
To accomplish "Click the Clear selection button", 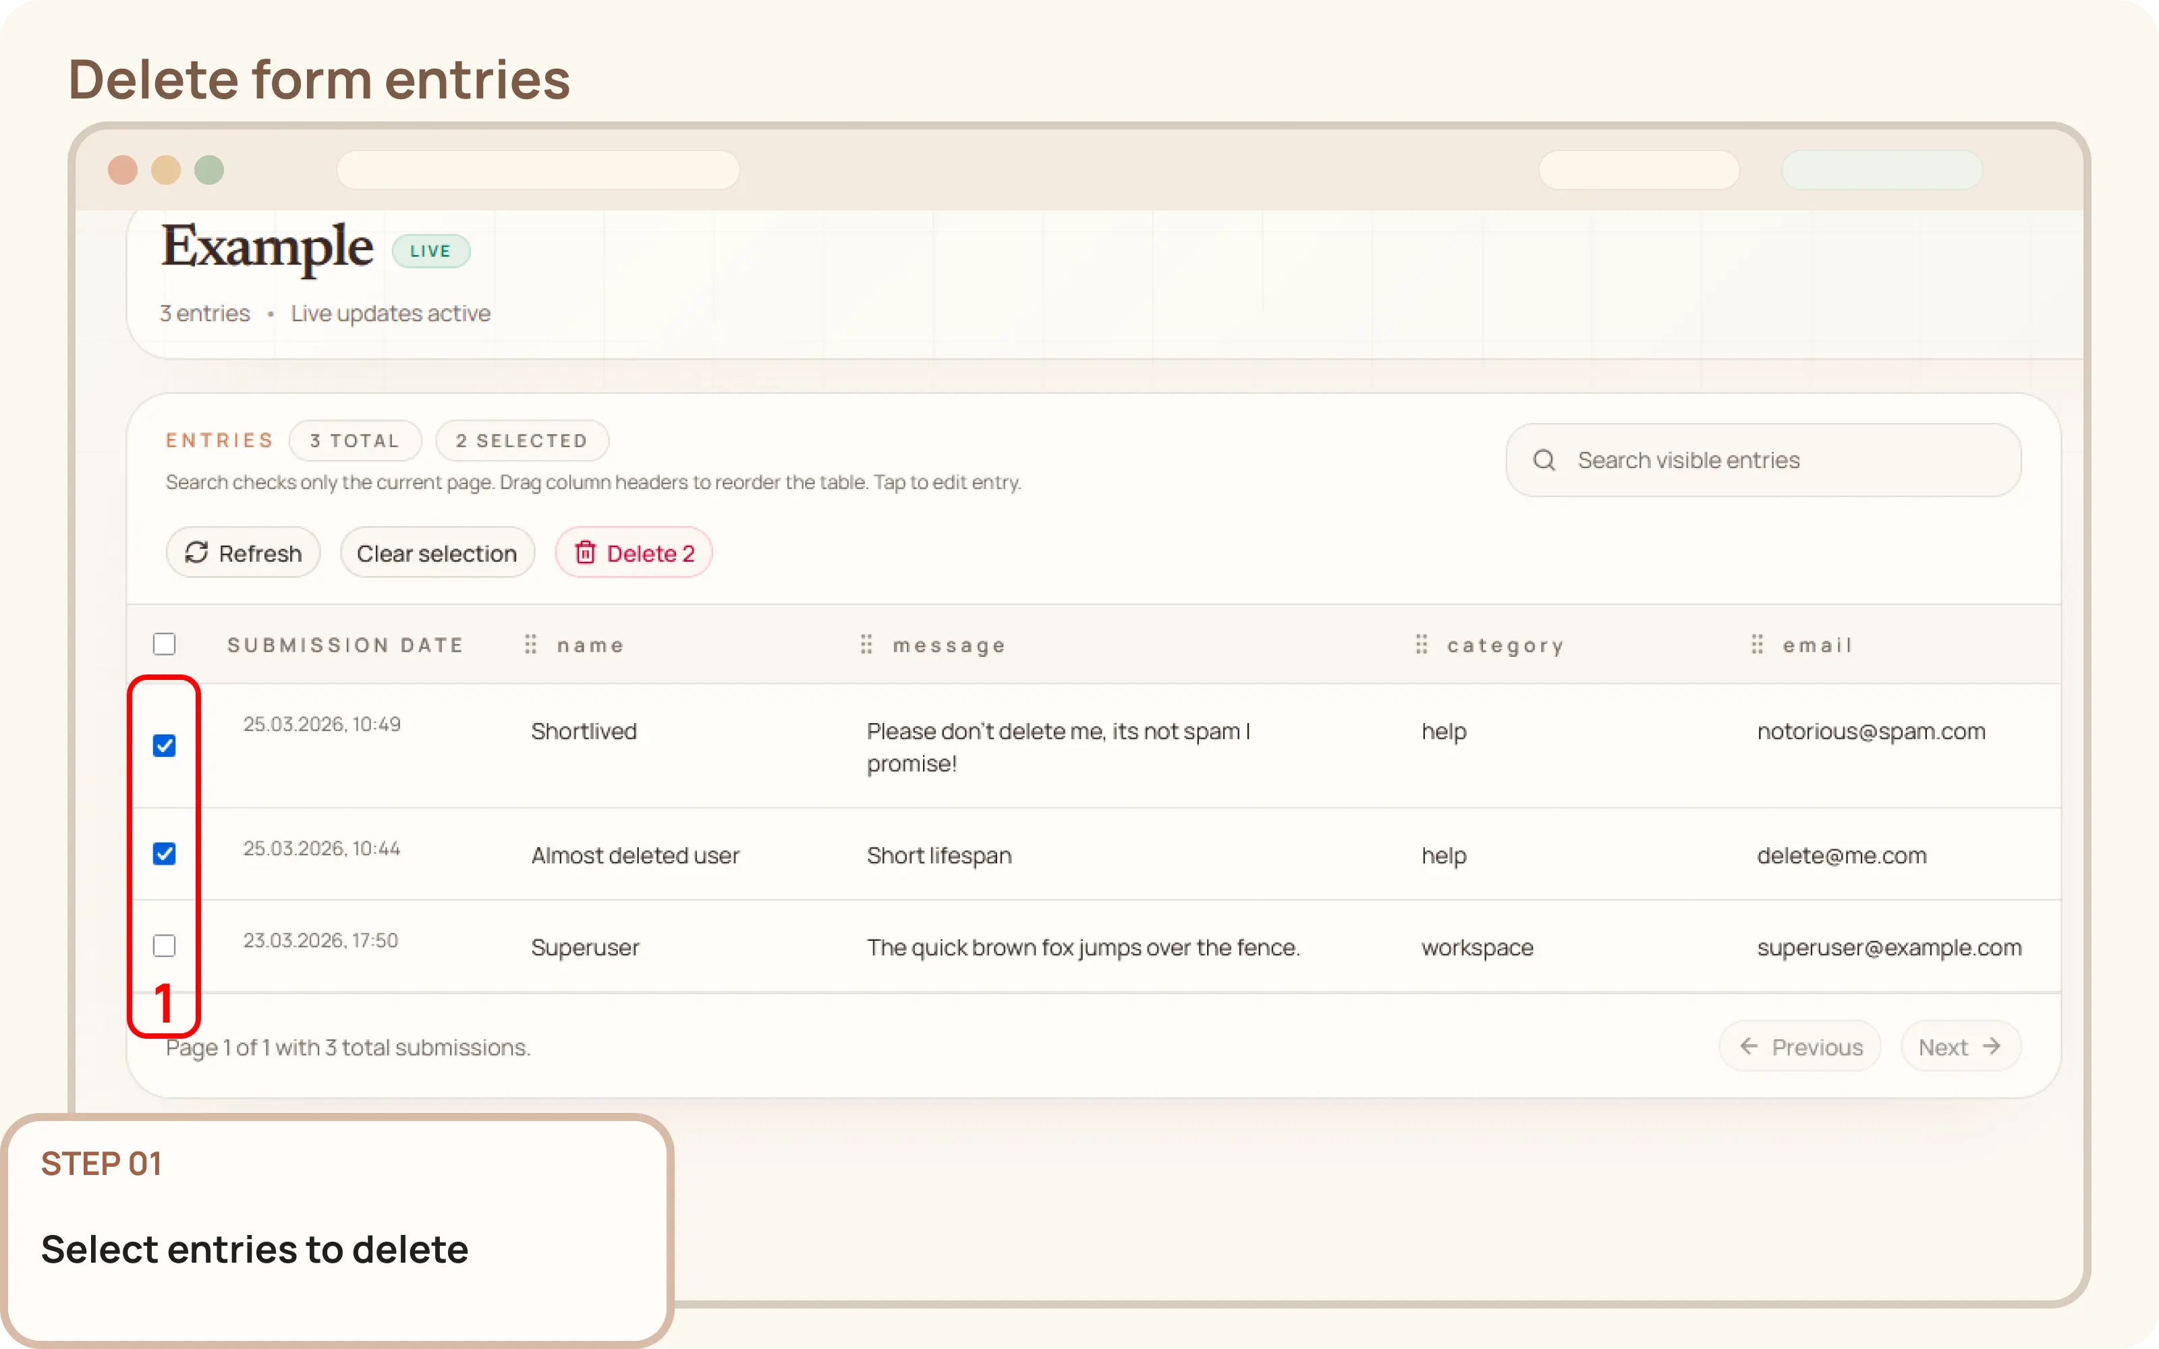I will (x=437, y=553).
